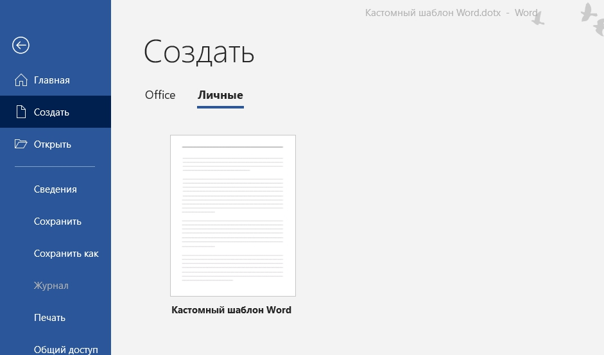Screen dimensions: 604x355
Task: Click the blank page icon beside Создать
Action: click(21, 112)
